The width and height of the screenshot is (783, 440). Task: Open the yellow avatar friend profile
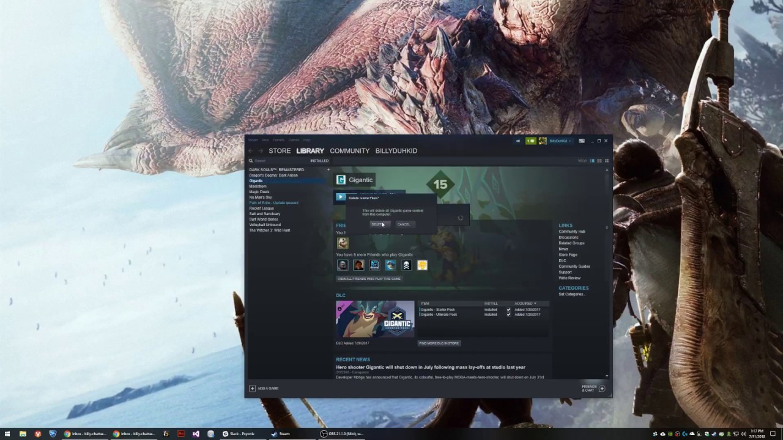pyautogui.click(x=422, y=265)
